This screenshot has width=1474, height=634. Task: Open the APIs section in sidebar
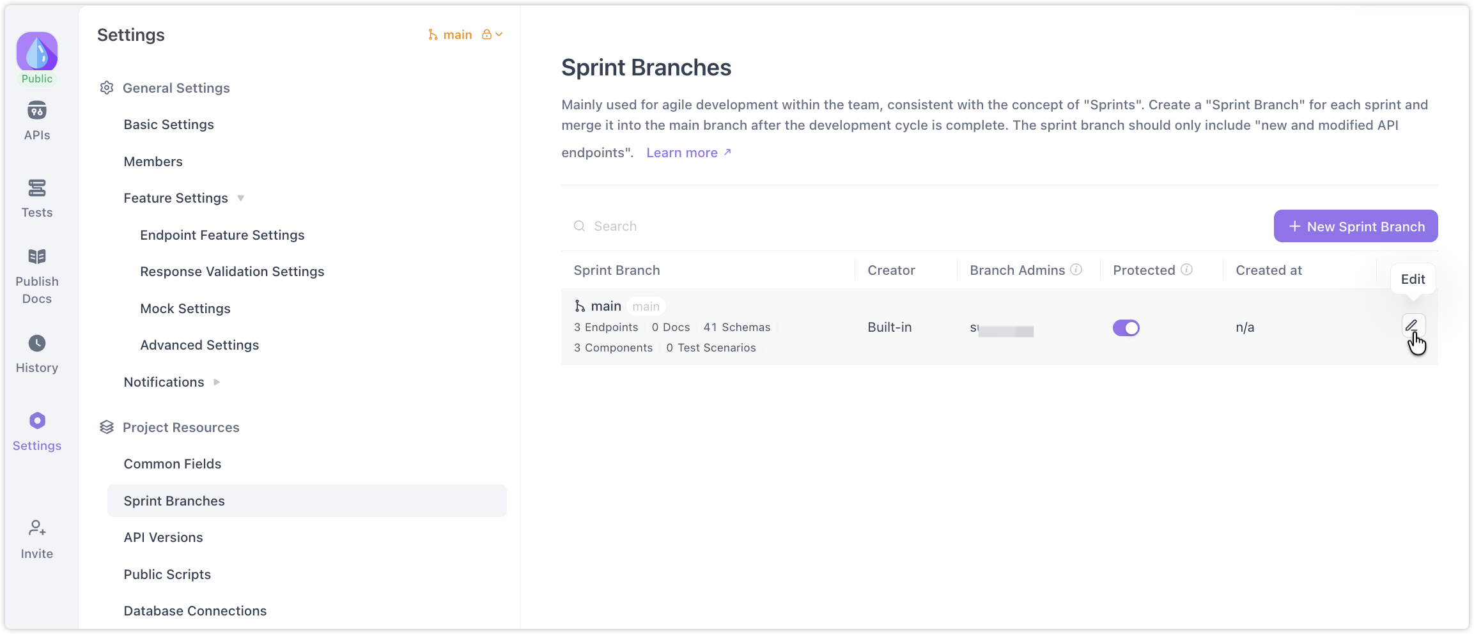tap(37, 120)
